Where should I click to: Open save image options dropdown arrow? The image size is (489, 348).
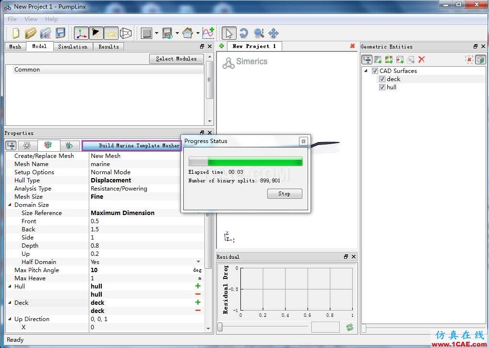pos(177,33)
